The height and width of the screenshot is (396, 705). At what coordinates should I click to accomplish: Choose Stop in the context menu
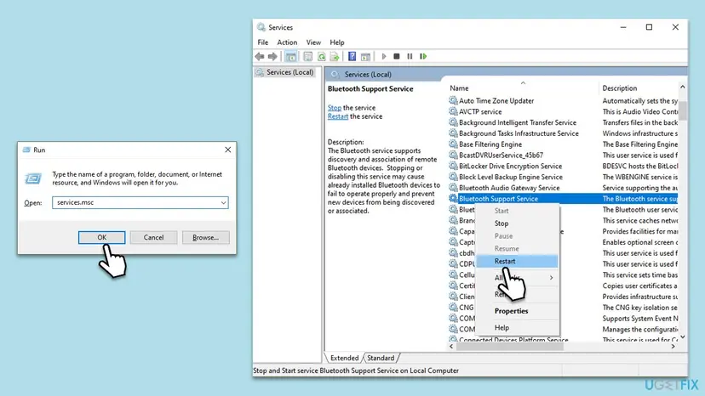pyautogui.click(x=517, y=223)
